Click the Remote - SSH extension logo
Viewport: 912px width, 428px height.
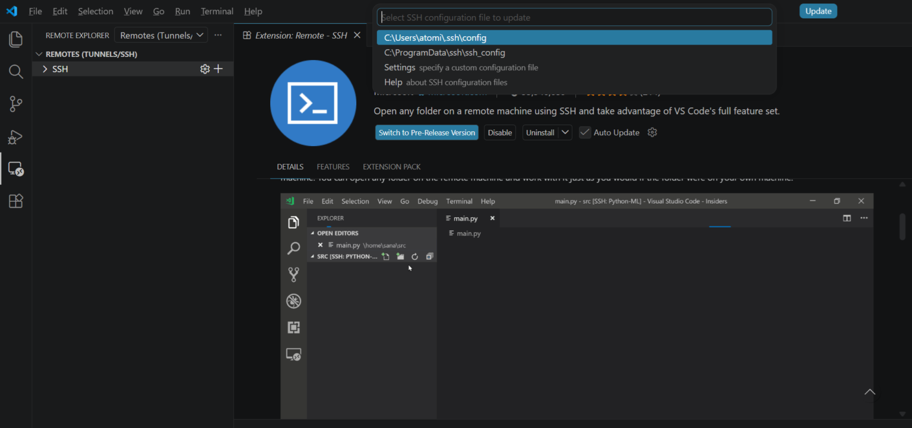(313, 103)
